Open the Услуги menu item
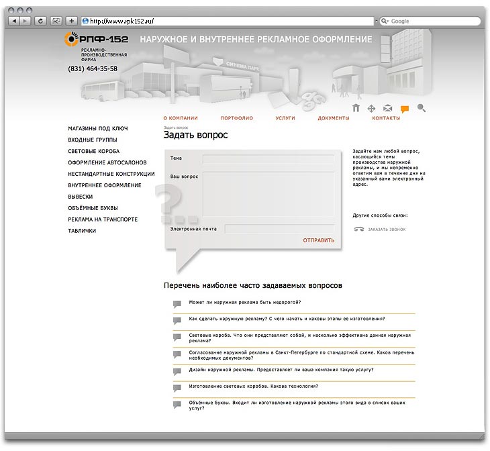 point(285,118)
